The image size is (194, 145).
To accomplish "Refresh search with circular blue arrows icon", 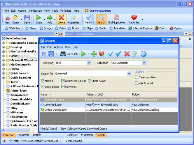I will 144,54.
